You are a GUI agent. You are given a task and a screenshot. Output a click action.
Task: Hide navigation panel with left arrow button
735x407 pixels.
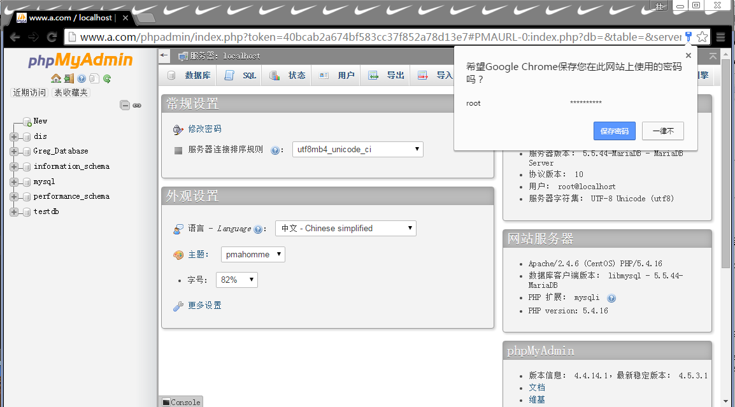click(x=164, y=55)
